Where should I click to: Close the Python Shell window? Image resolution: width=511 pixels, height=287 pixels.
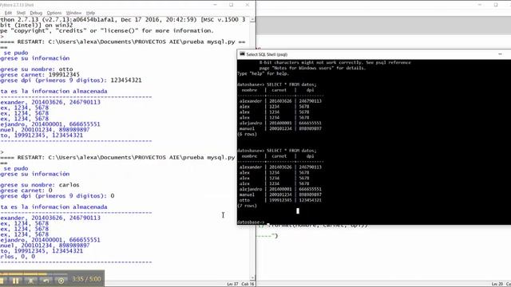(248, 5)
